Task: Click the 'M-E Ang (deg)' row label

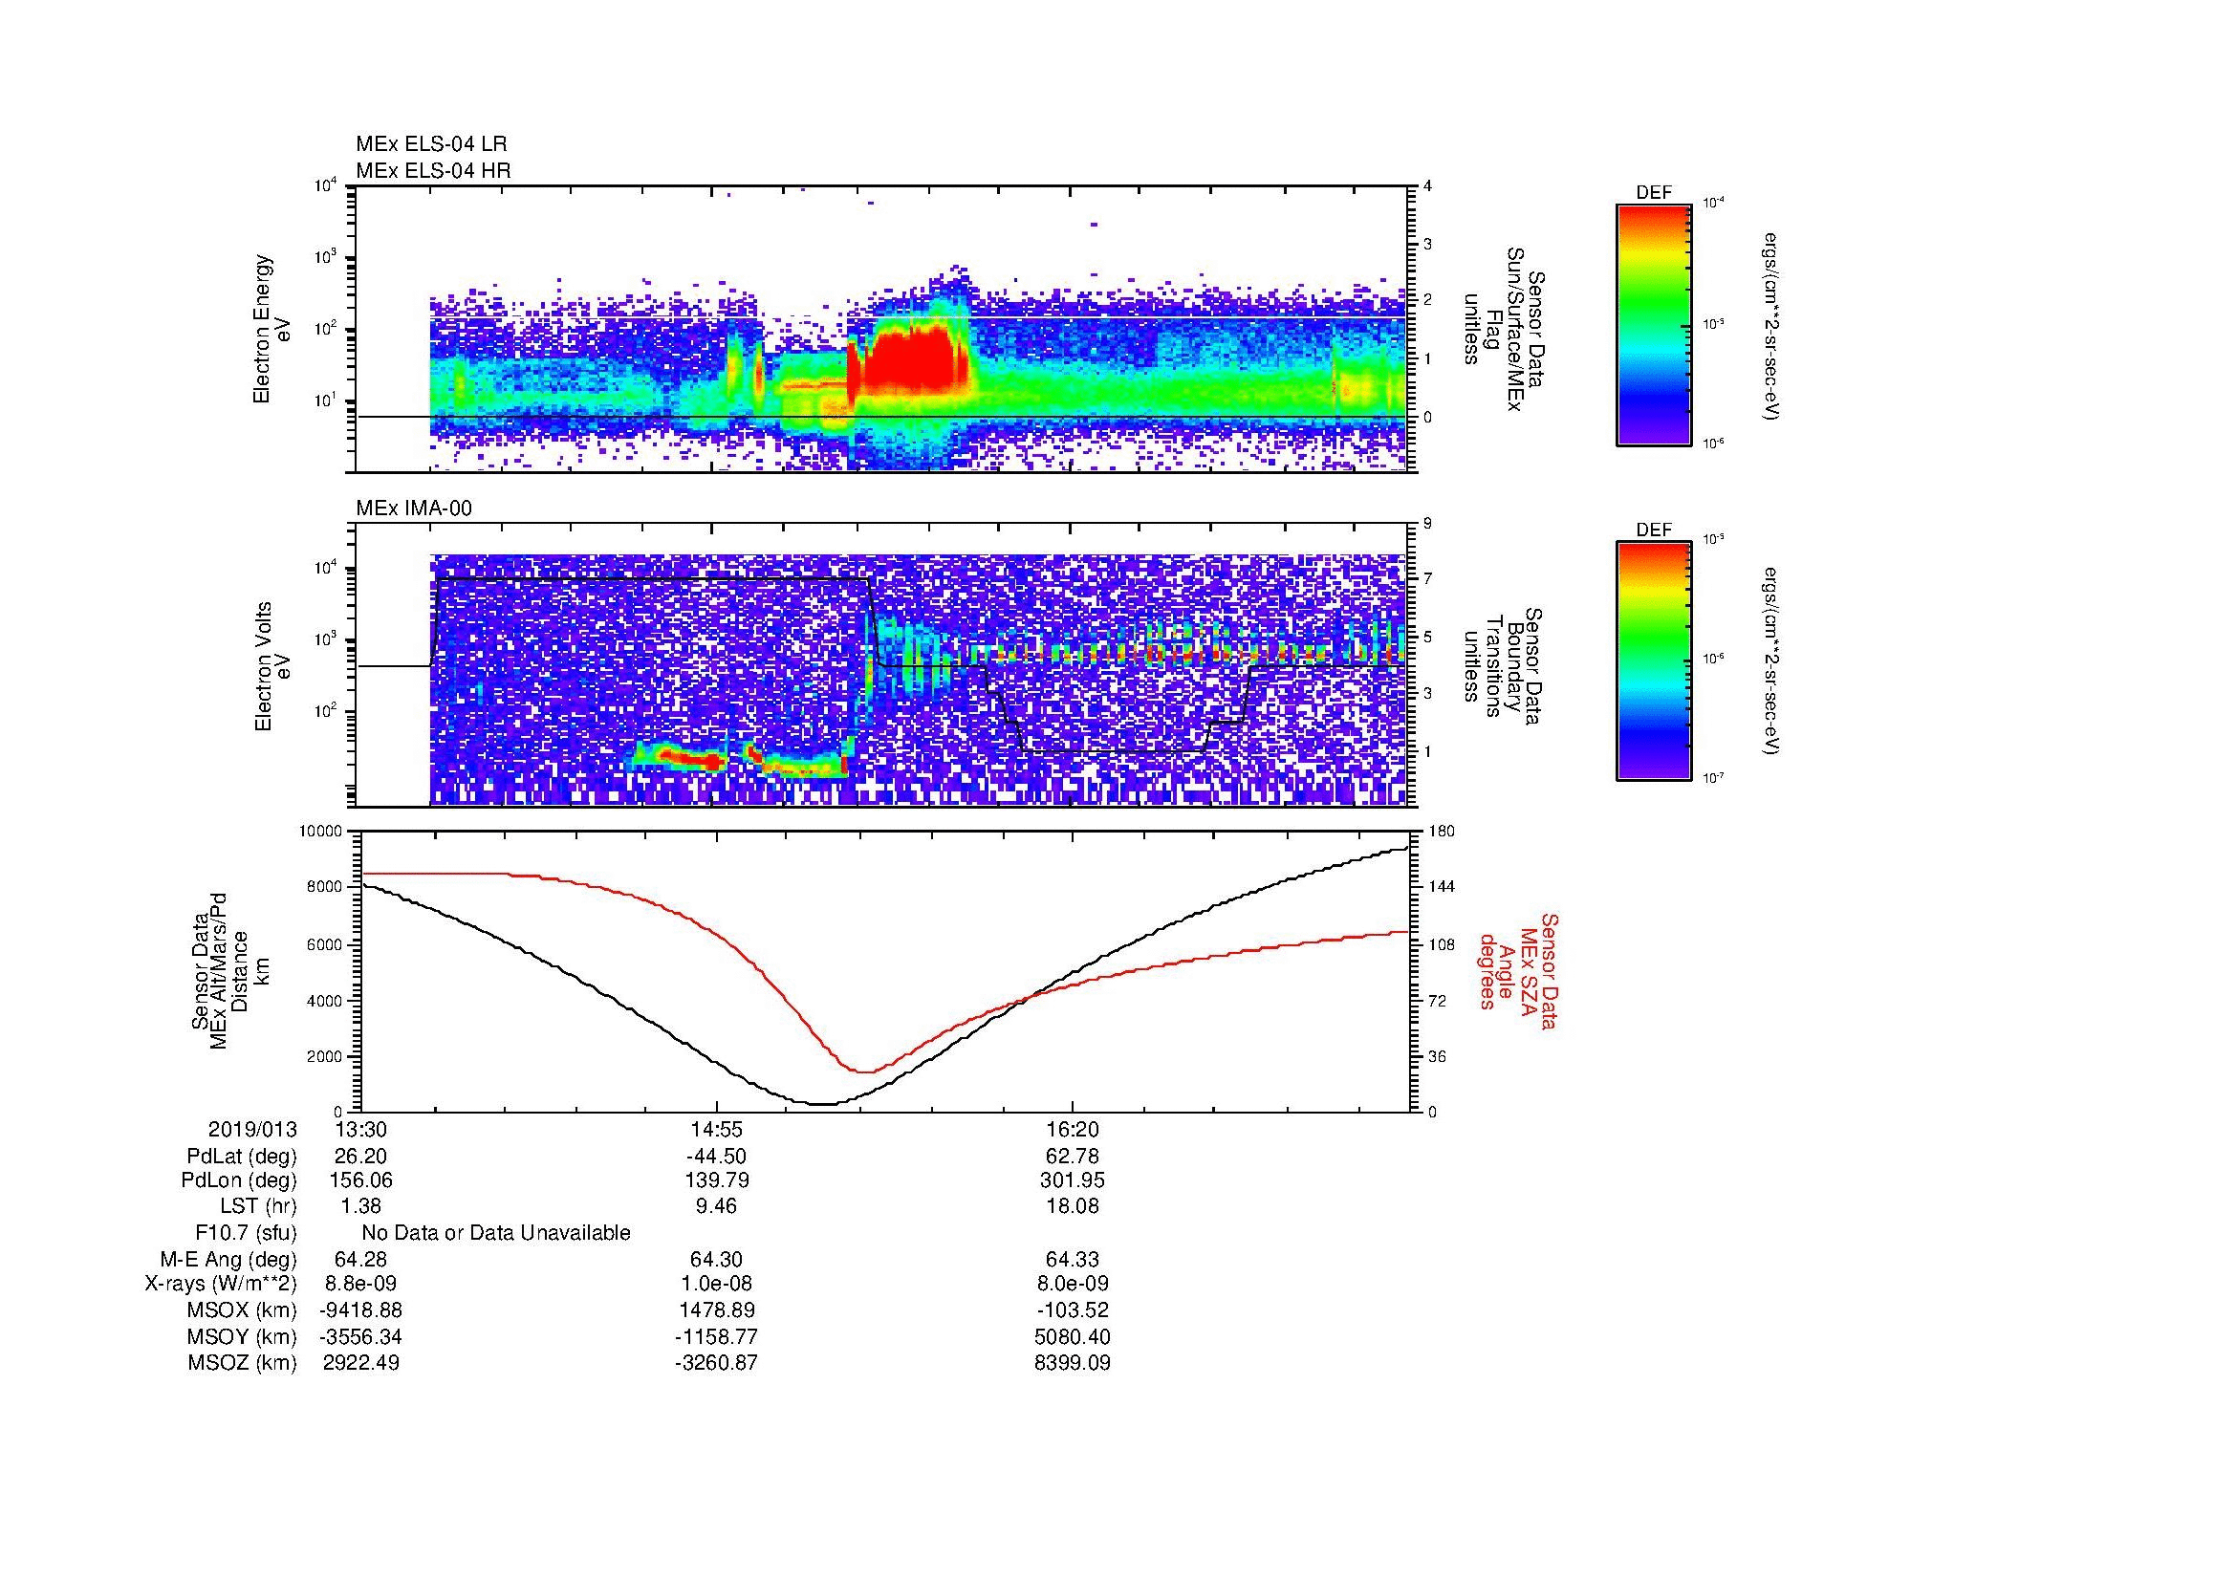Action: (228, 1260)
